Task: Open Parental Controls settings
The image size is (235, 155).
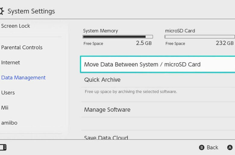Action: pos(22,47)
